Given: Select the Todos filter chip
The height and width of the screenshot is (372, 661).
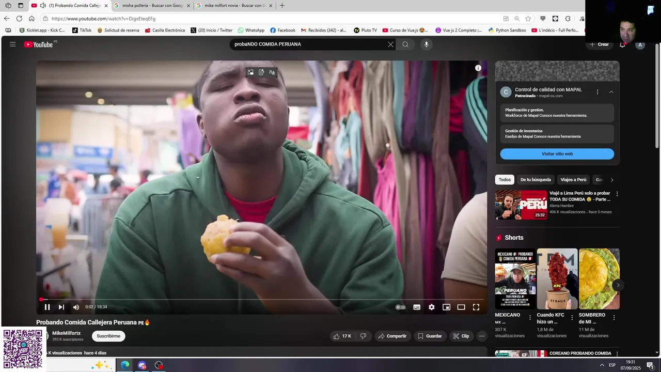Looking at the screenshot, I should tap(505, 180).
